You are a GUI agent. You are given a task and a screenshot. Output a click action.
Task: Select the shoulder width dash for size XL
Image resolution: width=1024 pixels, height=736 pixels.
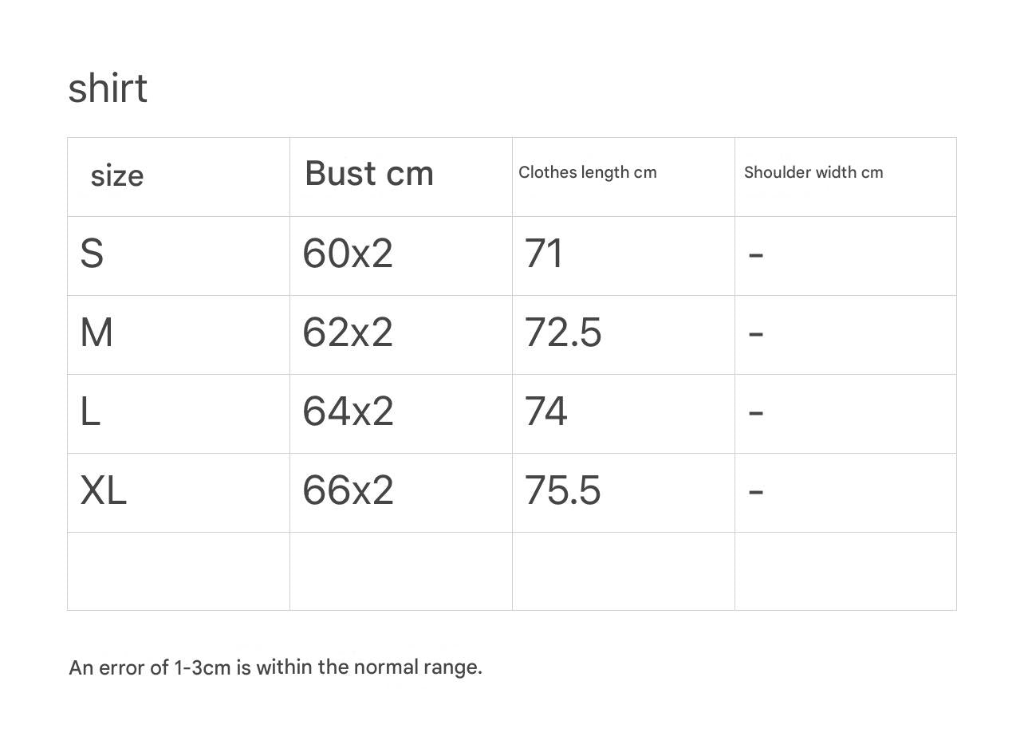(756, 491)
